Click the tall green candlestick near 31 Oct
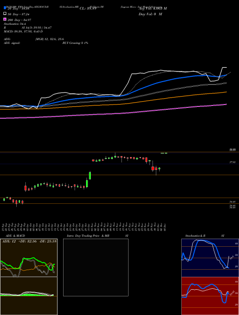 tap(90, 175)
